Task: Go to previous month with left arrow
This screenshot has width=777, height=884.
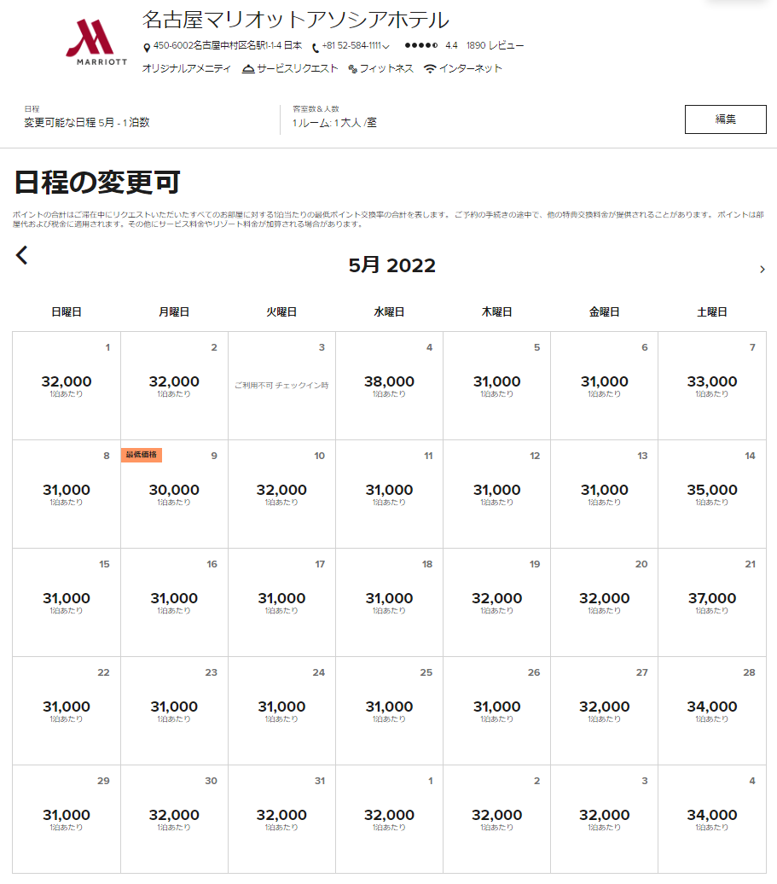Action: point(22,255)
